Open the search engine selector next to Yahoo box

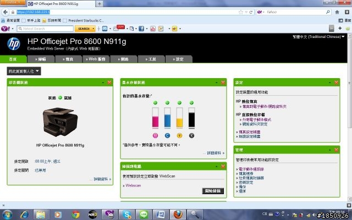point(261,12)
